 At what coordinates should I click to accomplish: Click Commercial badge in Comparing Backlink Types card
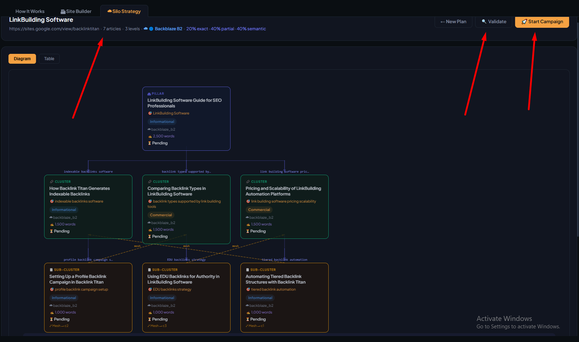[161, 215]
